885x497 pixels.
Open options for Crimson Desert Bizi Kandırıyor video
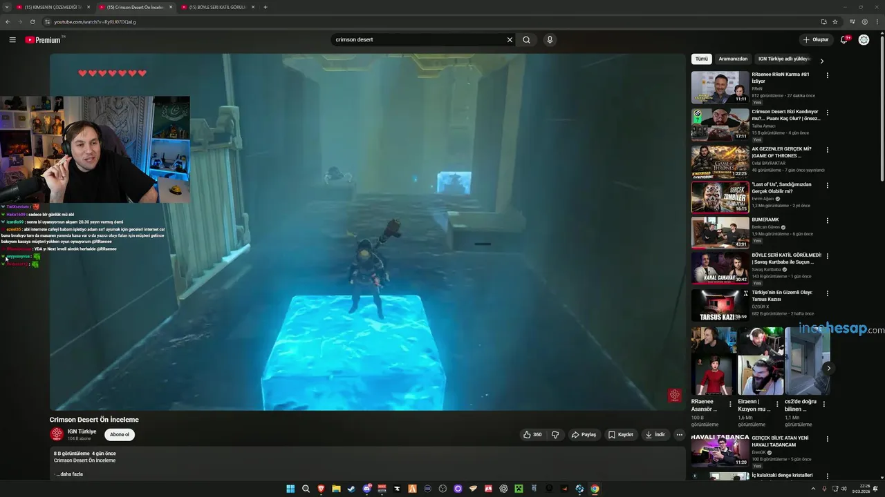(828, 113)
